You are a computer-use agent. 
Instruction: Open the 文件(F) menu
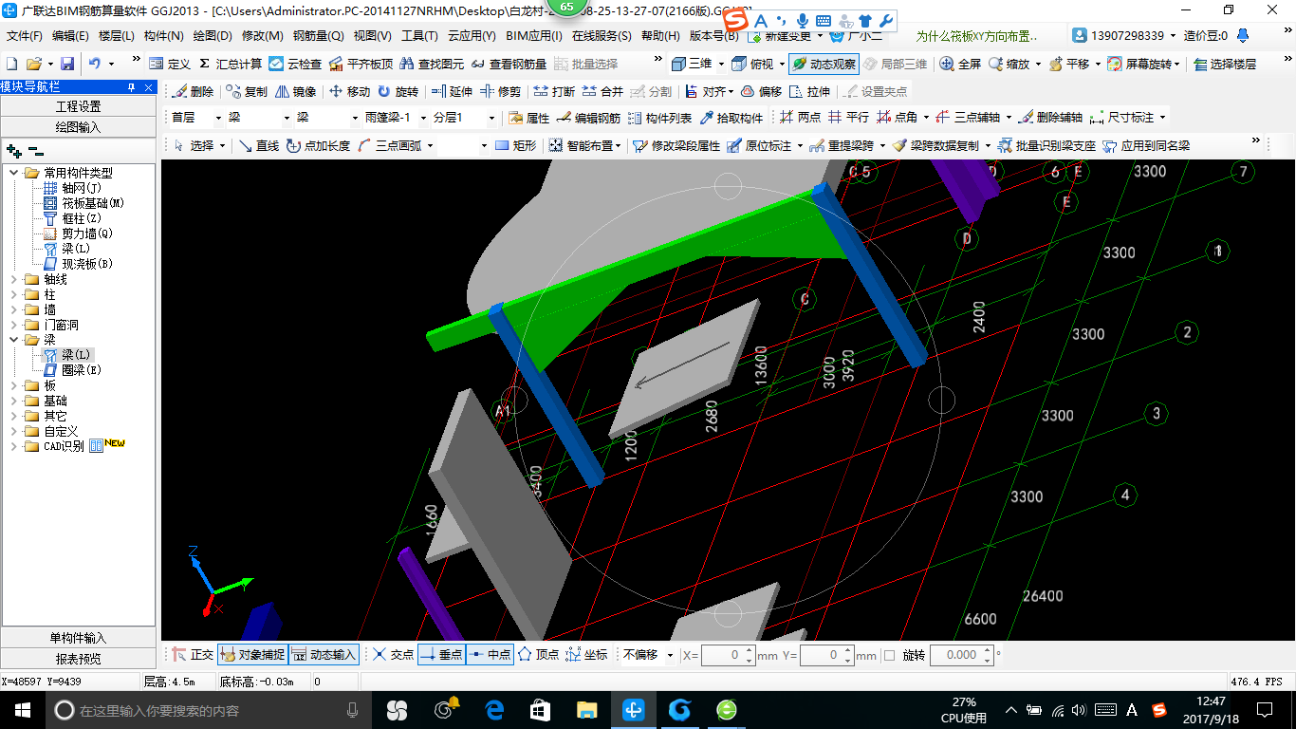25,36
